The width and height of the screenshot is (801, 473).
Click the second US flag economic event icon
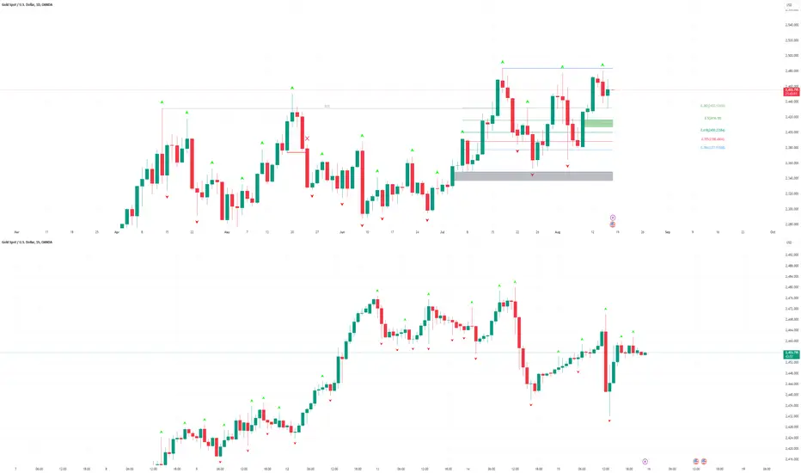[704, 461]
